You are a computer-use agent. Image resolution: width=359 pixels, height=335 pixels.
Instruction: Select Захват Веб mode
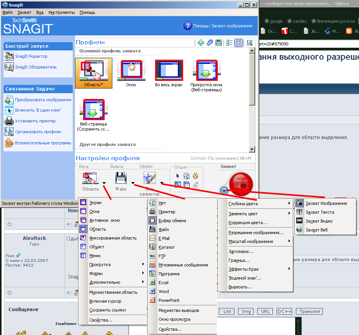tap(326, 230)
